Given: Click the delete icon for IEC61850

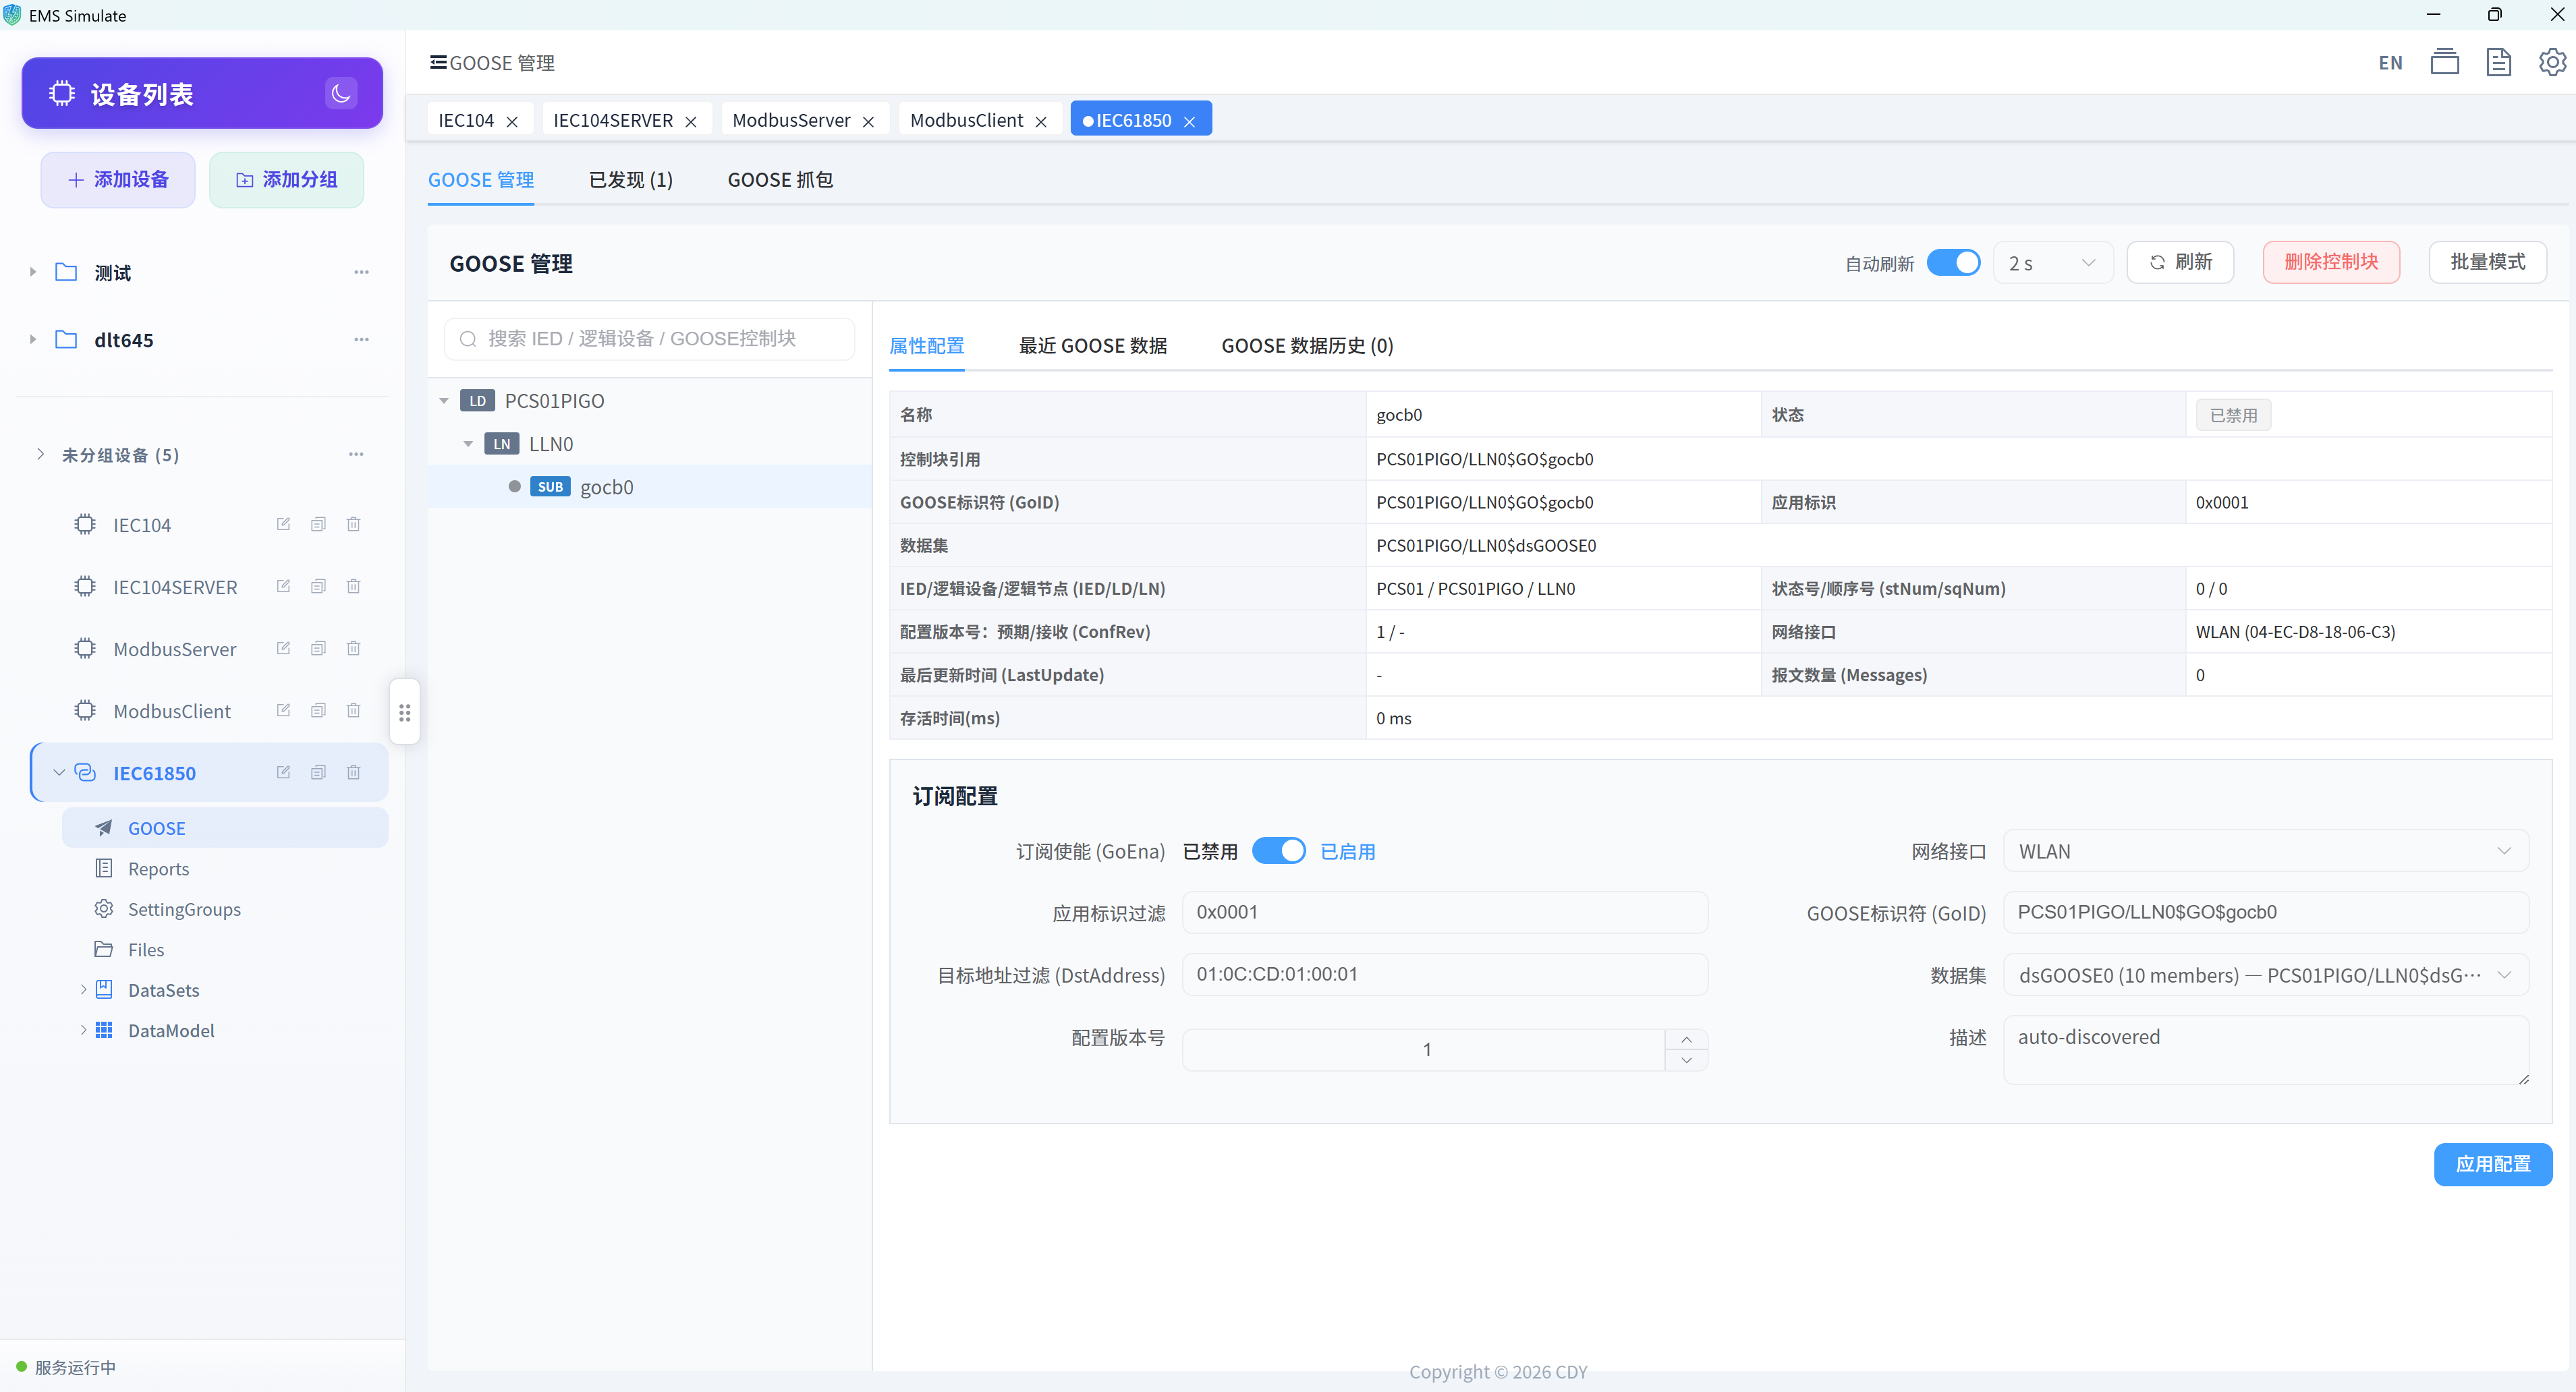Looking at the screenshot, I should [x=353, y=772].
